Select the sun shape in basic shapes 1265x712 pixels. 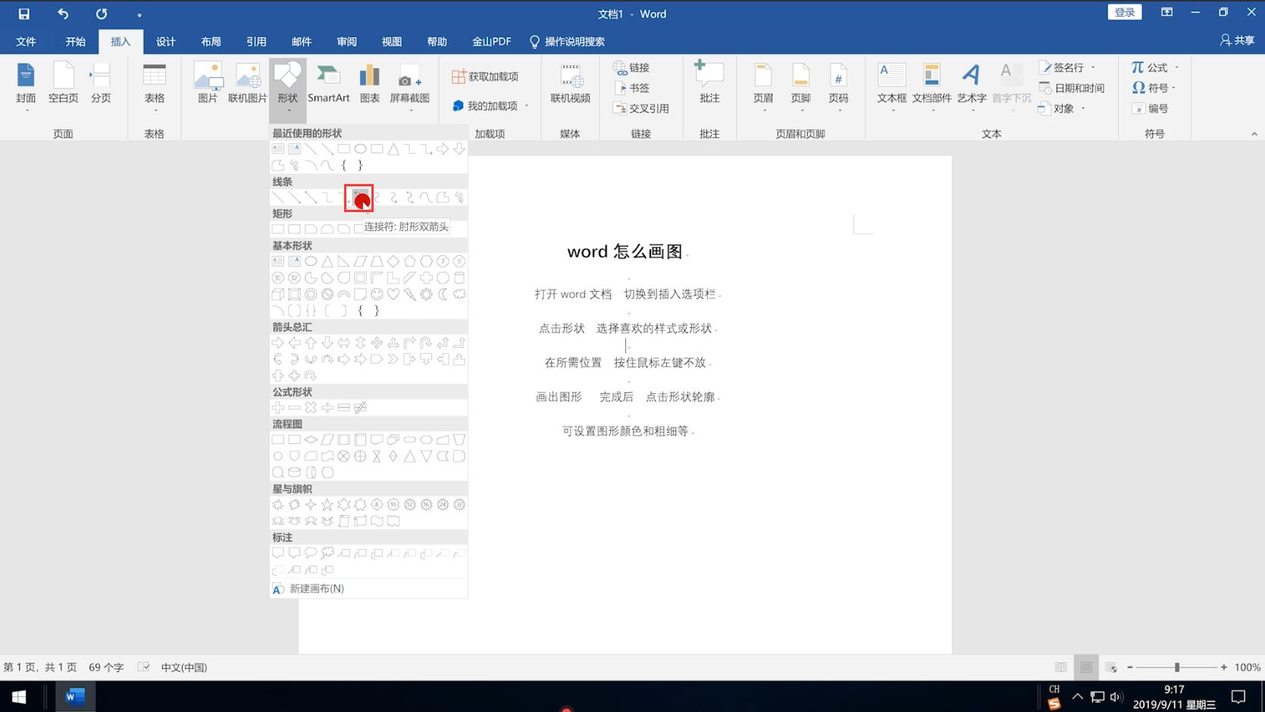tap(426, 294)
